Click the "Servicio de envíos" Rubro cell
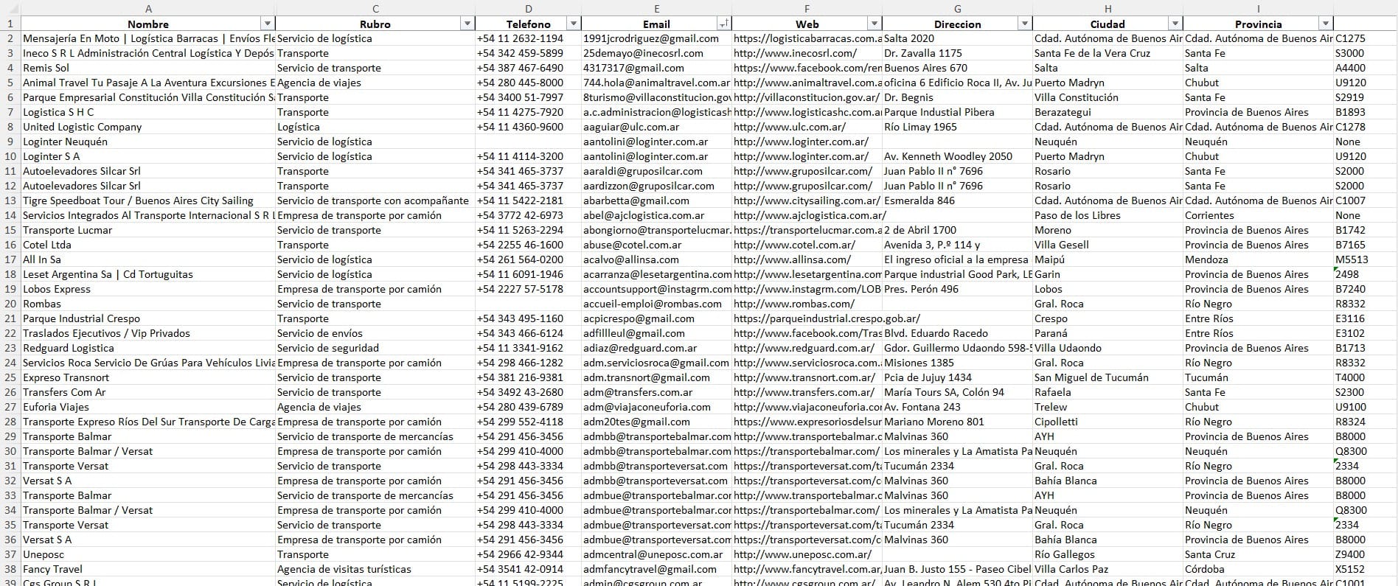This screenshot has height=586, width=1398. 375,333
